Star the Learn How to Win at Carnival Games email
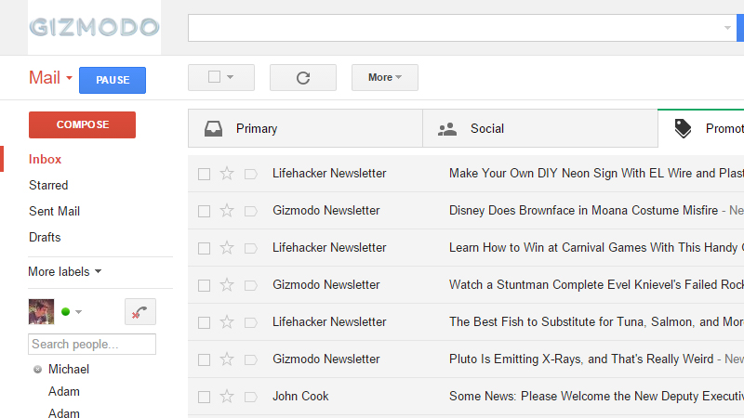Screen dimensions: 744x418 pos(227,248)
